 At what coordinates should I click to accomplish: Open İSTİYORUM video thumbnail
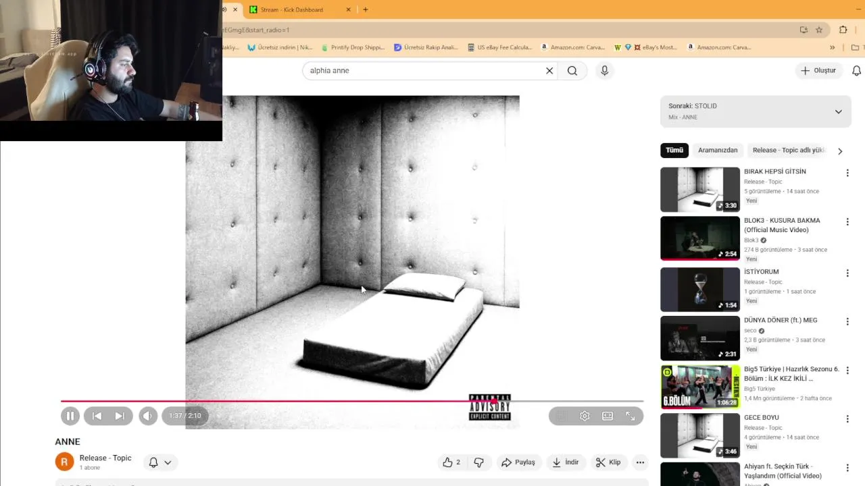click(700, 290)
